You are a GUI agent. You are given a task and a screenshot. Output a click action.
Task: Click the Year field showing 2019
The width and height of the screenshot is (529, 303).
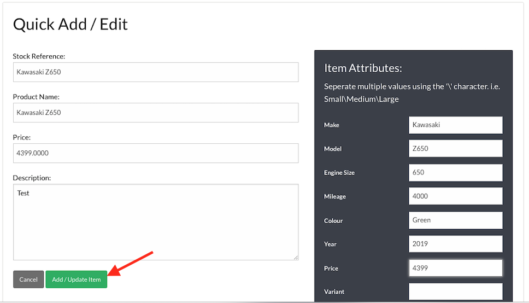point(455,244)
